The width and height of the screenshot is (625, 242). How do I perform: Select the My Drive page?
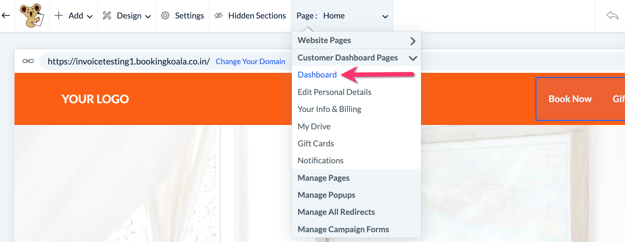click(x=314, y=126)
